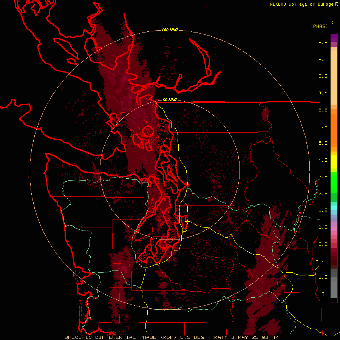
Task: Click the bright green color bar segment
Action: tap(334, 182)
